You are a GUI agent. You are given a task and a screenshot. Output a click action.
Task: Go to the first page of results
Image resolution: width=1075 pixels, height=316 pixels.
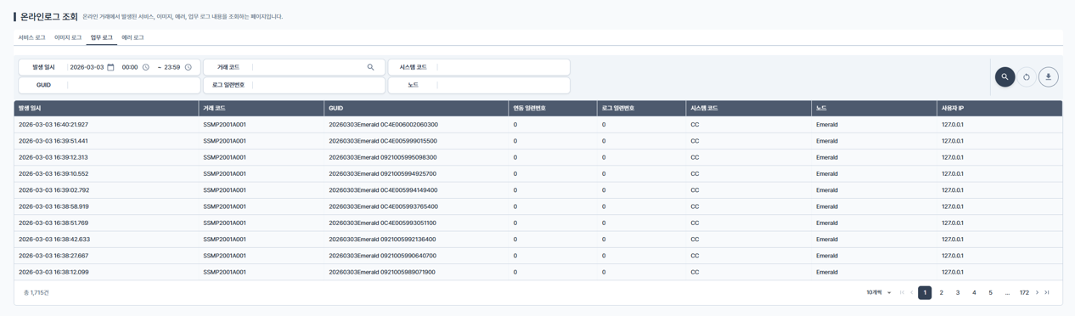[x=902, y=292]
